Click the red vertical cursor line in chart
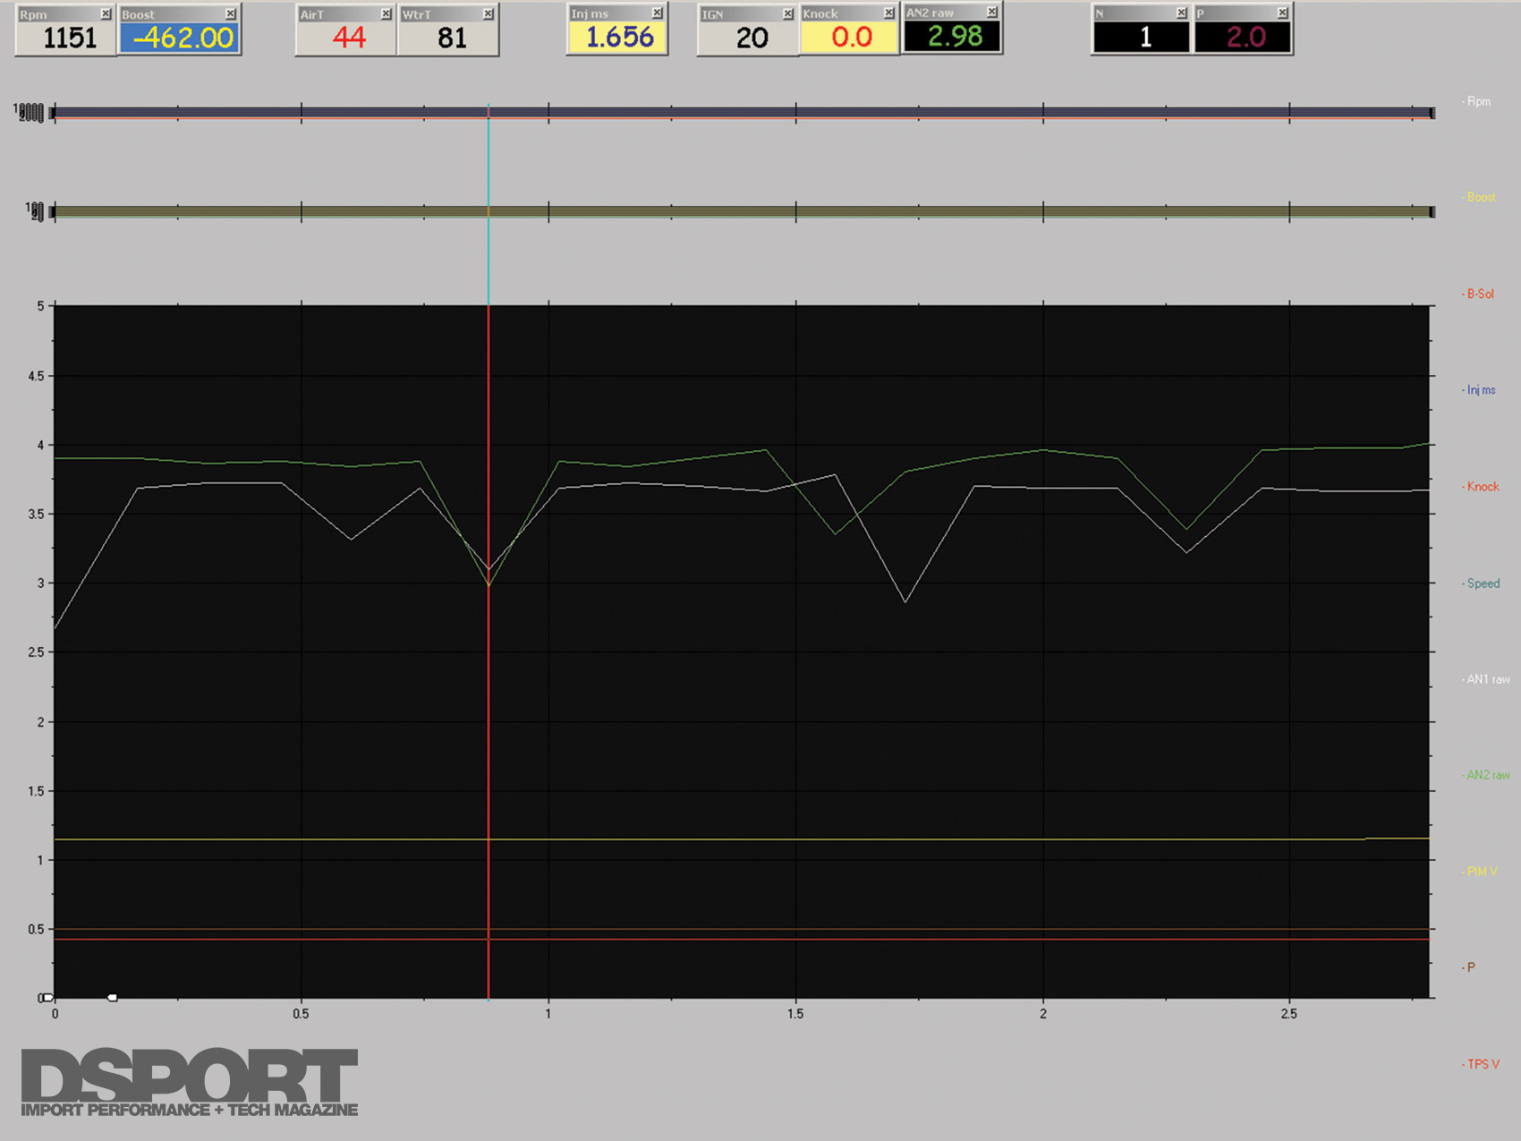The height and width of the screenshot is (1141, 1521). 489,716
